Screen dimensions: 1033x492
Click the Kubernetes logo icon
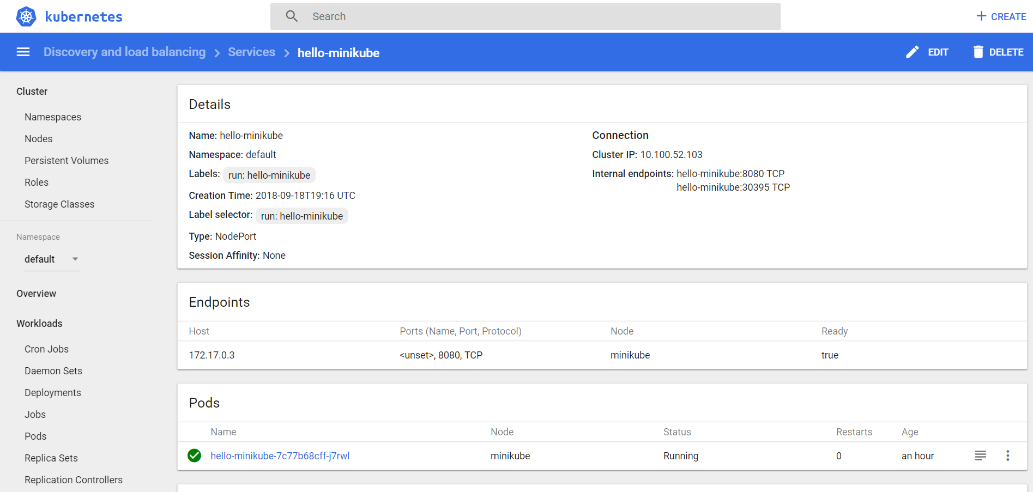click(x=26, y=16)
